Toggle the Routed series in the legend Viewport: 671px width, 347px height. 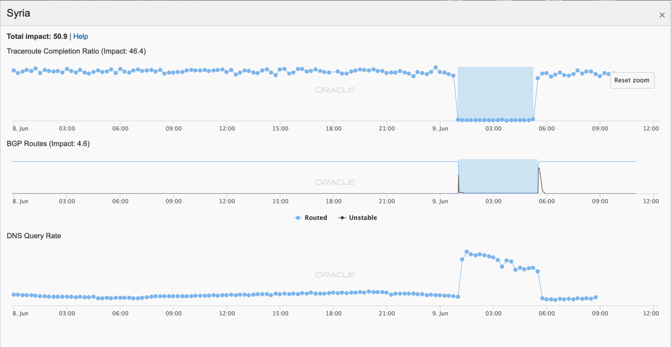click(x=311, y=217)
